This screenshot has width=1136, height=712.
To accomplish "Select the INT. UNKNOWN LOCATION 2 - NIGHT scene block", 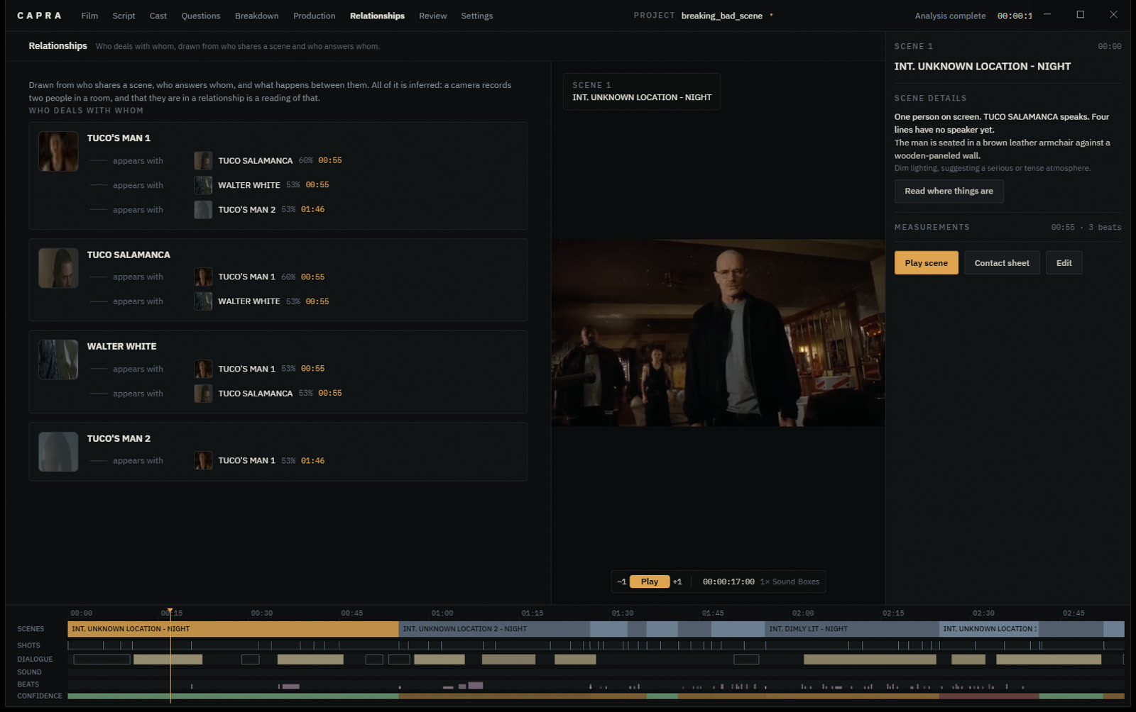I will click(494, 629).
